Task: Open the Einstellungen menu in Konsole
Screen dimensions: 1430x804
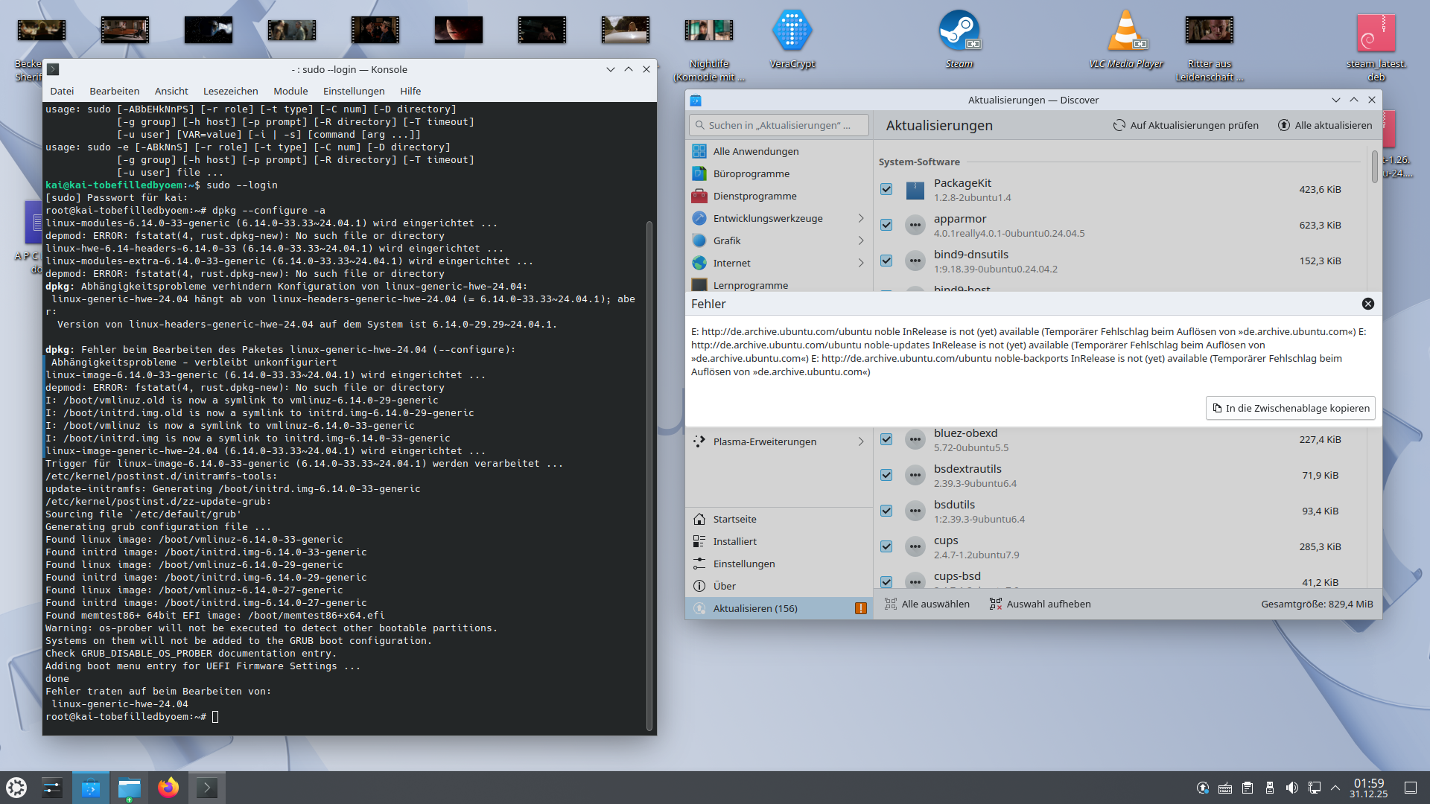Action: coord(354,91)
